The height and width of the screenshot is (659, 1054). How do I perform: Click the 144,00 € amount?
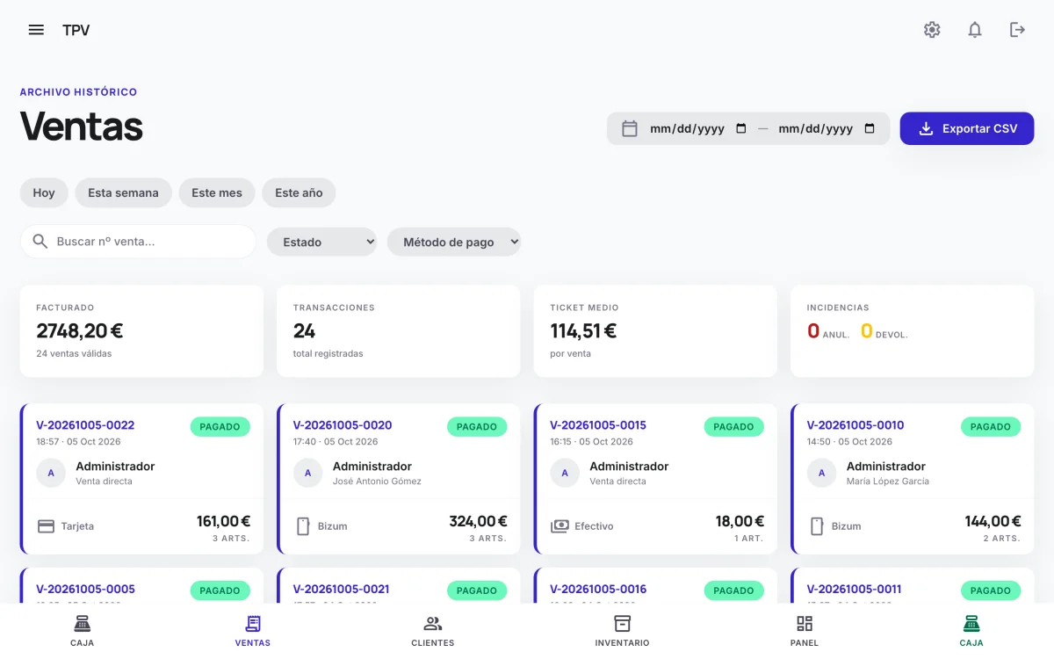click(x=993, y=521)
